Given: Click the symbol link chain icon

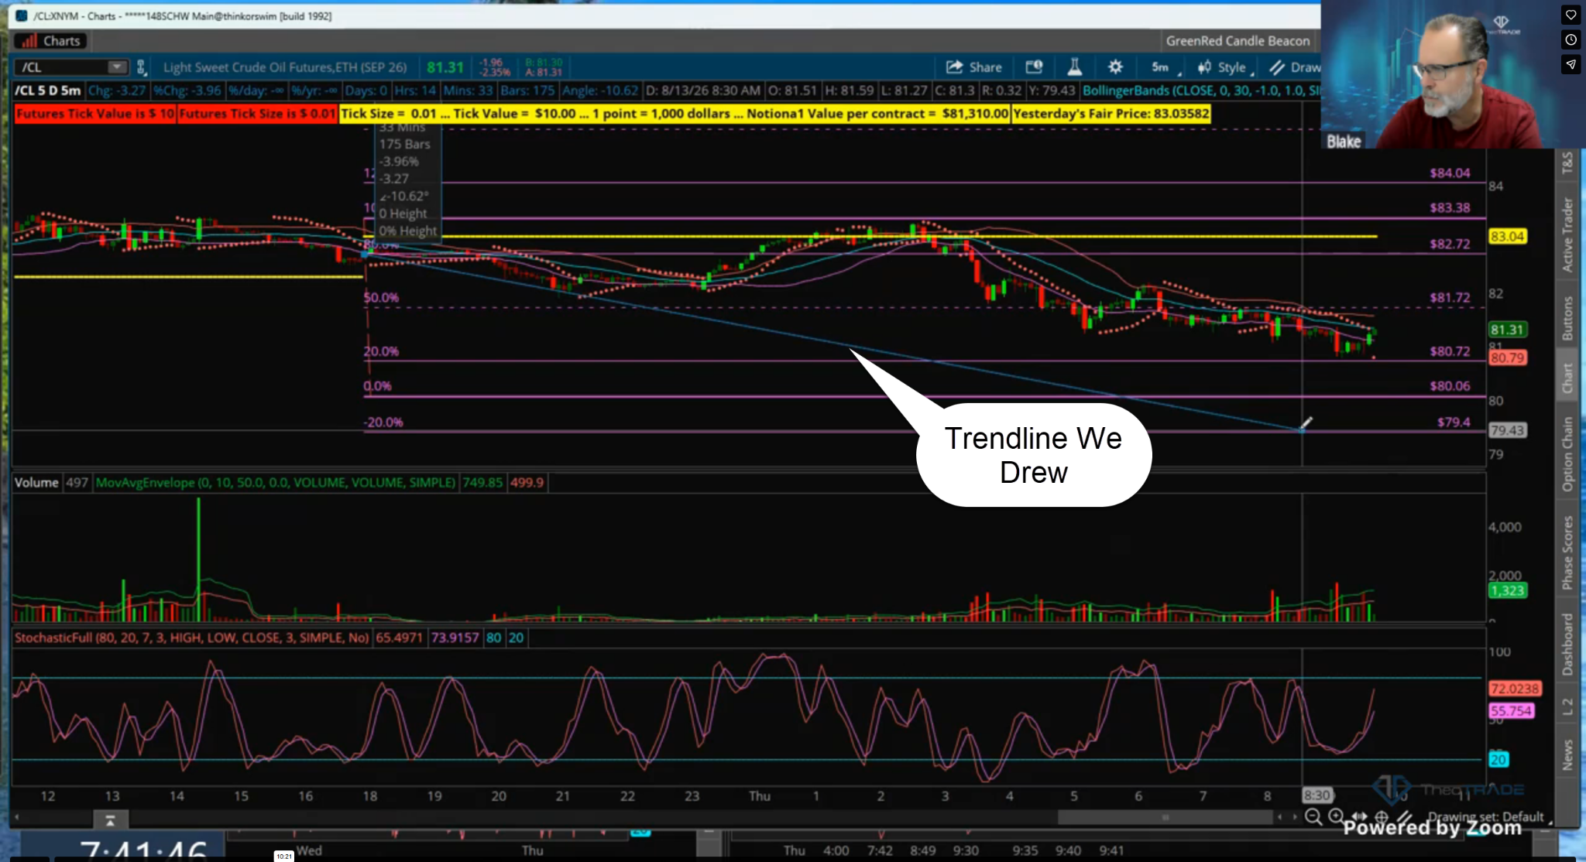Looking at the screenshot, I should tap(141, 67).
